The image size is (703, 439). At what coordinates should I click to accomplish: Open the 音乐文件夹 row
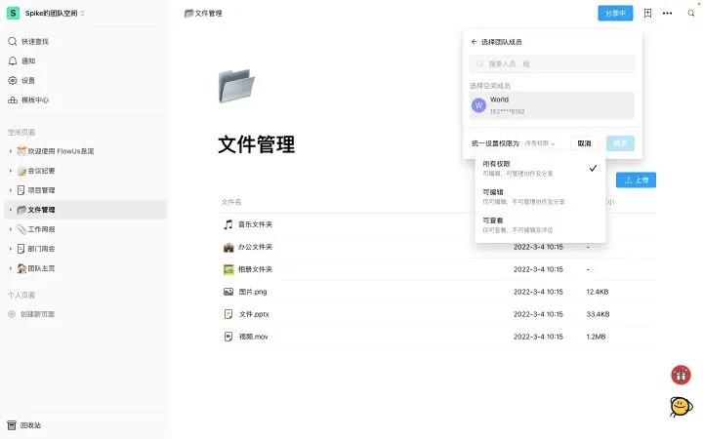click(437, 224)
